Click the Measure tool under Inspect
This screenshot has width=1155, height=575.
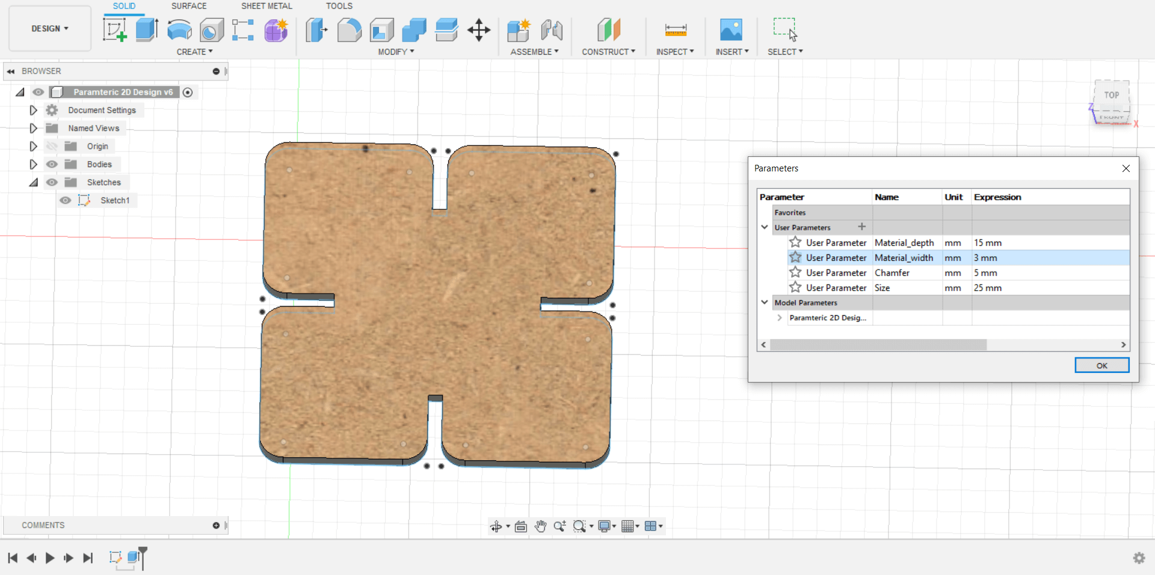pos(675,29)
